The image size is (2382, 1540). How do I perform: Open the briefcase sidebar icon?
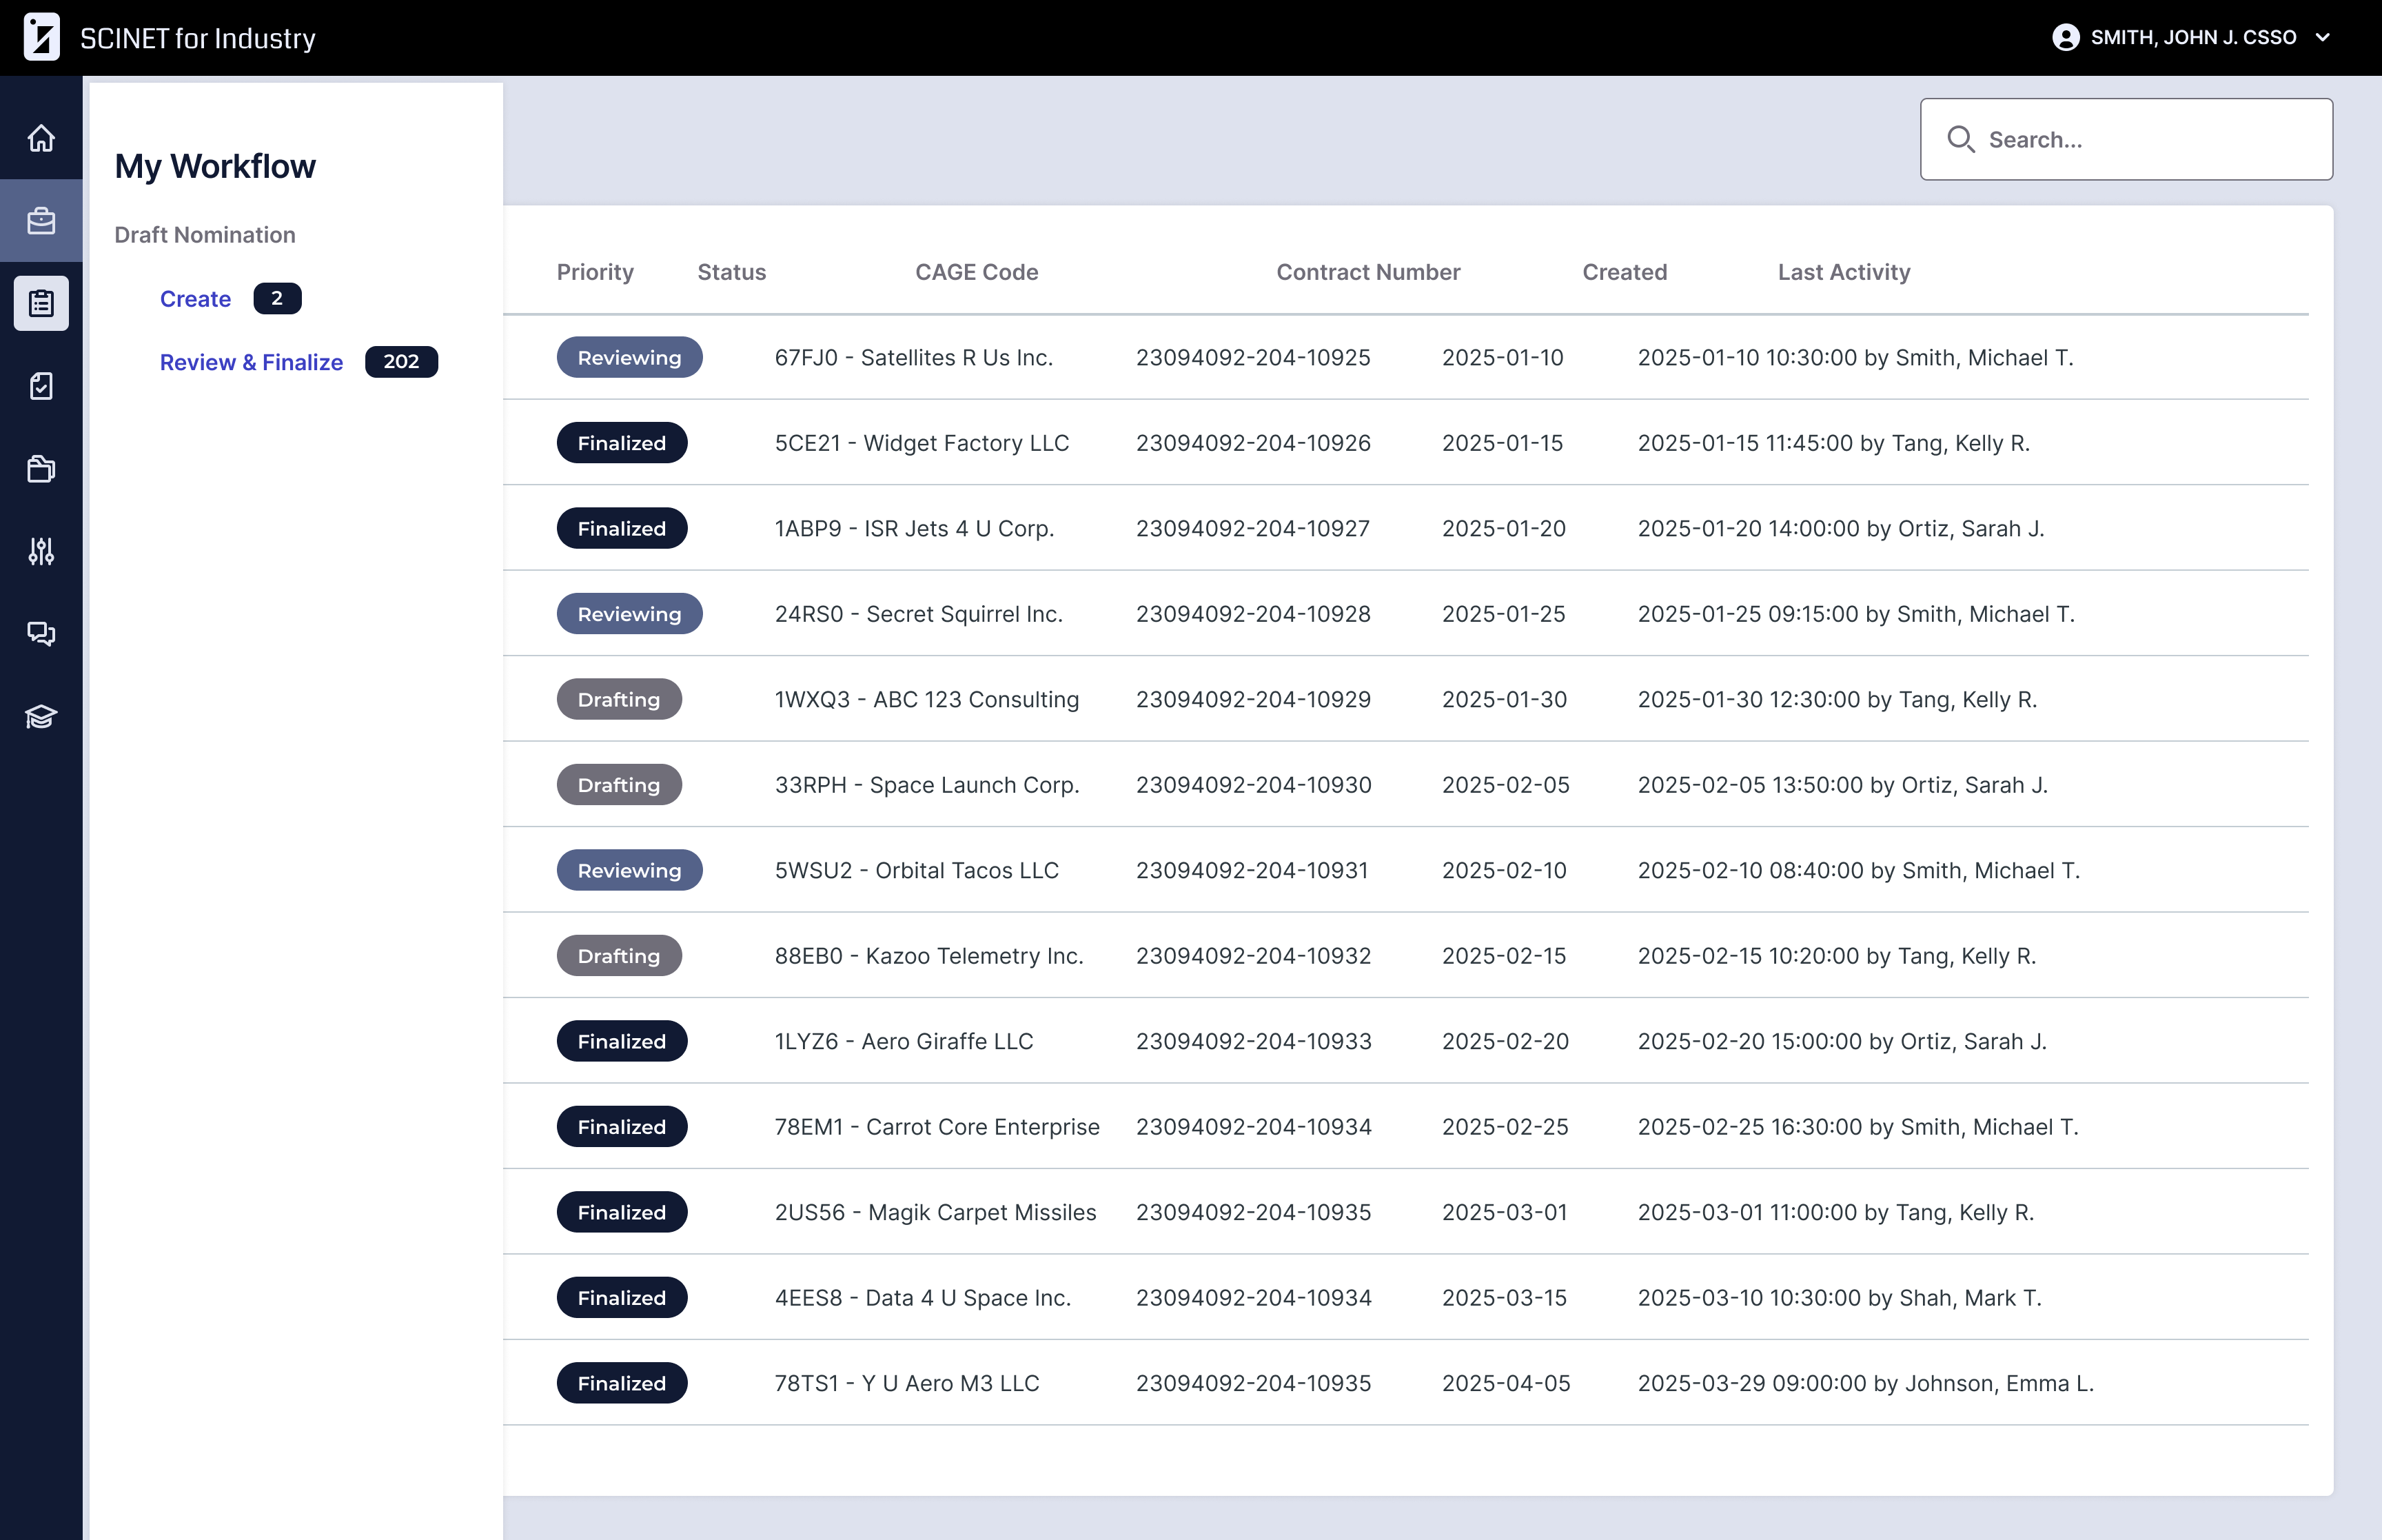point(41,221)
